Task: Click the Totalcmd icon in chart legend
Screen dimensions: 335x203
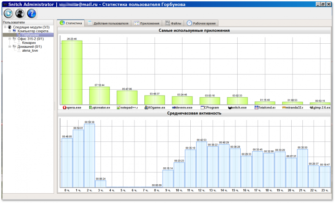Action: pos(257,108)
